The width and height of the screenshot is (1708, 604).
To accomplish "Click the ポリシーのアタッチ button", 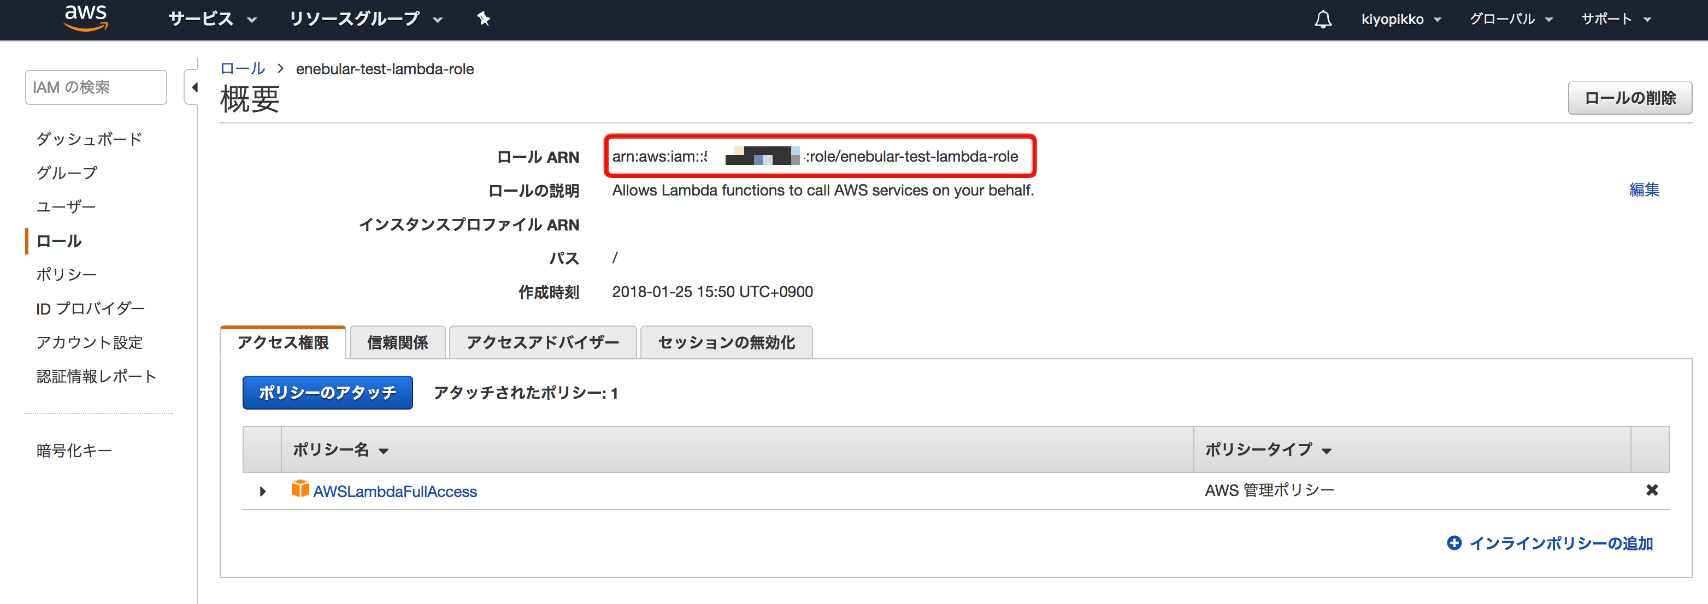I will [327, 393].
